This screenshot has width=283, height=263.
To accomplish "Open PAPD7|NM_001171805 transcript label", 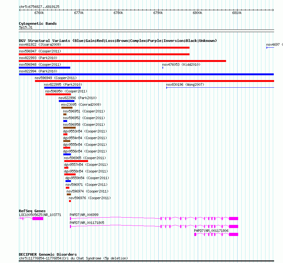I will 87,223.
